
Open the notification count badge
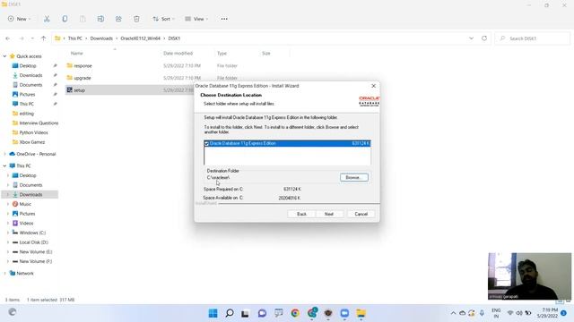[563, 313]
